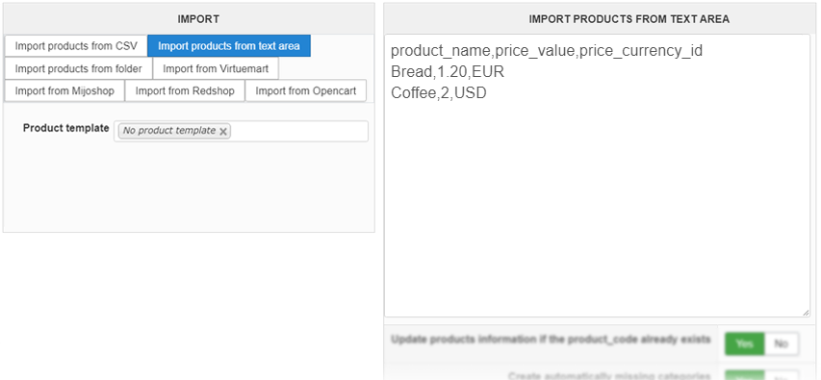Image resolution: width=821 pixels, height=380 pixels.
Task: Remove the 'No product template' tag
Action: (223, 132)
